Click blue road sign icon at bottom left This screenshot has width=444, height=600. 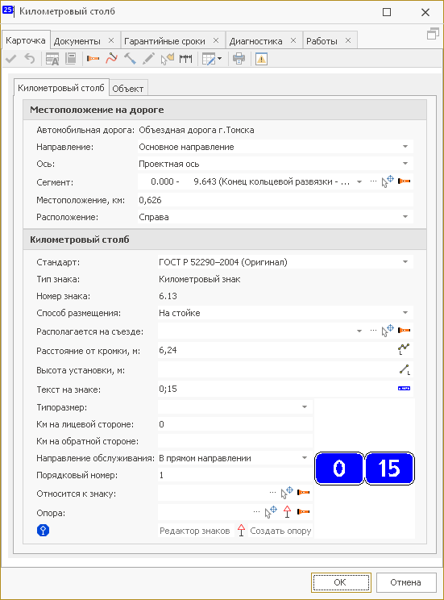click(x=43, y=531)
